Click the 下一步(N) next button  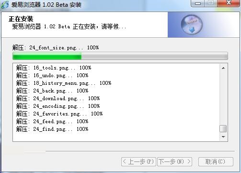click(x=174, y=162)
